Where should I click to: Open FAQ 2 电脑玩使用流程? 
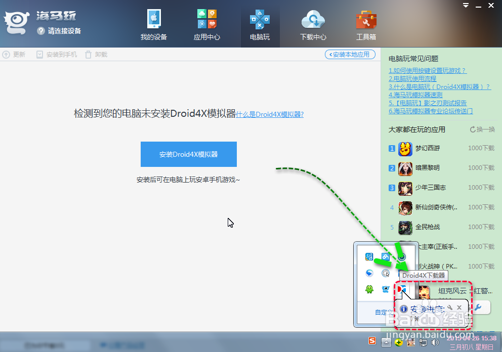(412, 79)
